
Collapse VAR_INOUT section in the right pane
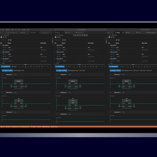(x=109, y=59)
